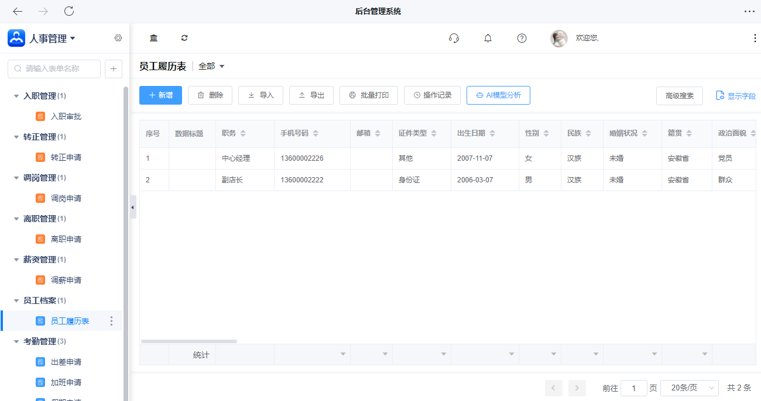Viewport: 761px width, 401px height.
Task: Open sidebar settings gear icon
Action: point(118,38)
